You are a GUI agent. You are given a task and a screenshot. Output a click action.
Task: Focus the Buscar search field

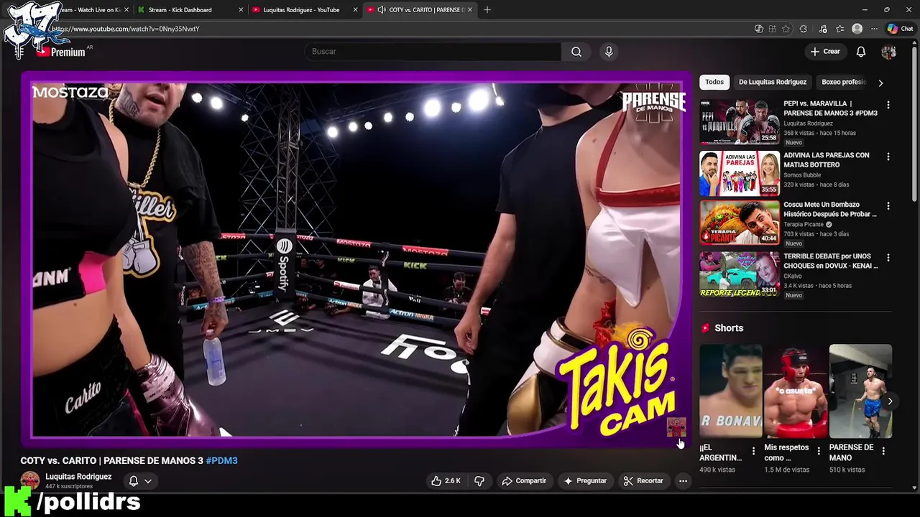(433, 52)
